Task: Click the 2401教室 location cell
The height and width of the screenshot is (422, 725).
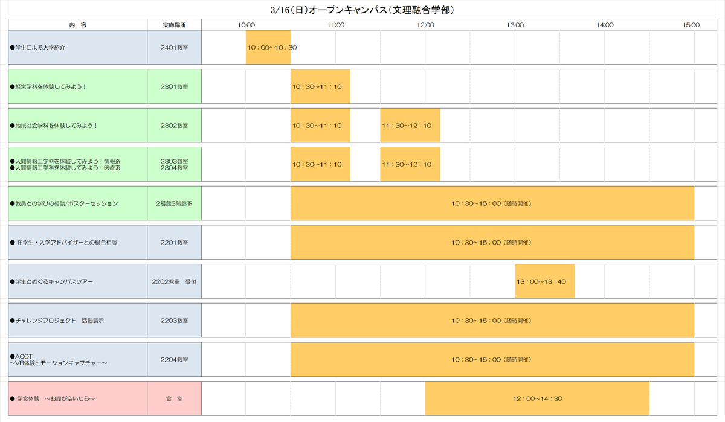Action: 174,47
